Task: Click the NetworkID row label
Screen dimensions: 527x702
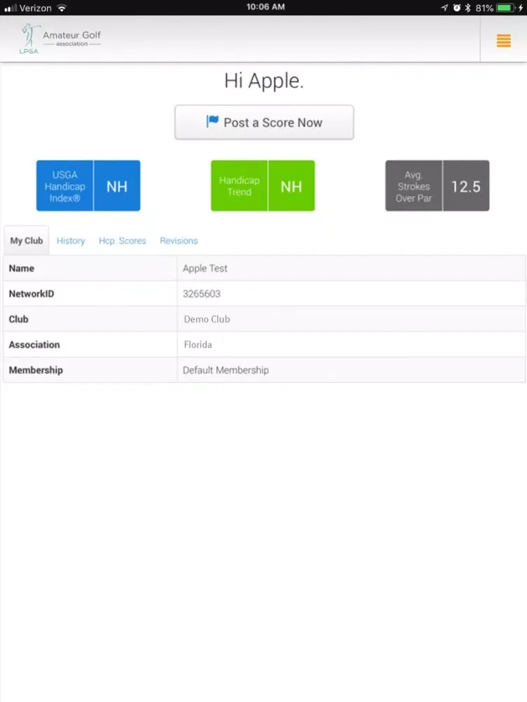Action: pyautogui.click(x=32, y=293)
